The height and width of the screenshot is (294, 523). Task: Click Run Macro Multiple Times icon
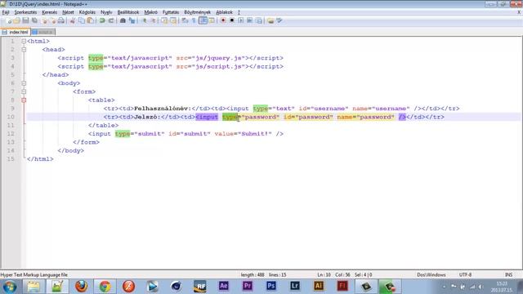[x=249, y=20]
